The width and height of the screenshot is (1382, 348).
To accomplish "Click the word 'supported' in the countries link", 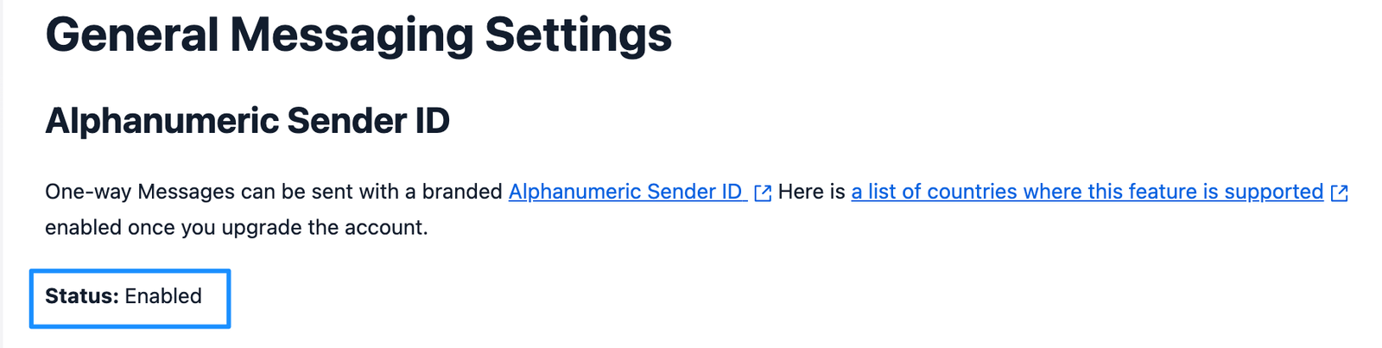I will [x=1274, y=192].
